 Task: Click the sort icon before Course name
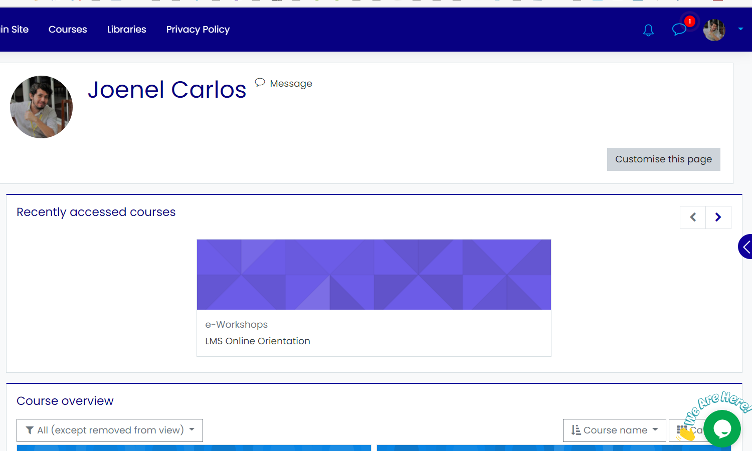point(576,430)
